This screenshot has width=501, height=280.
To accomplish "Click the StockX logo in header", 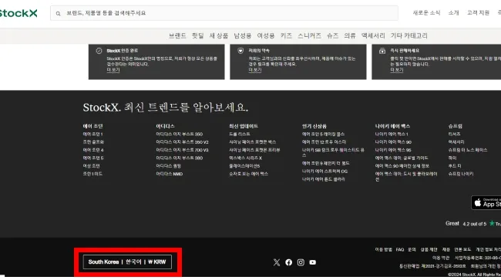I will (18, 13).
